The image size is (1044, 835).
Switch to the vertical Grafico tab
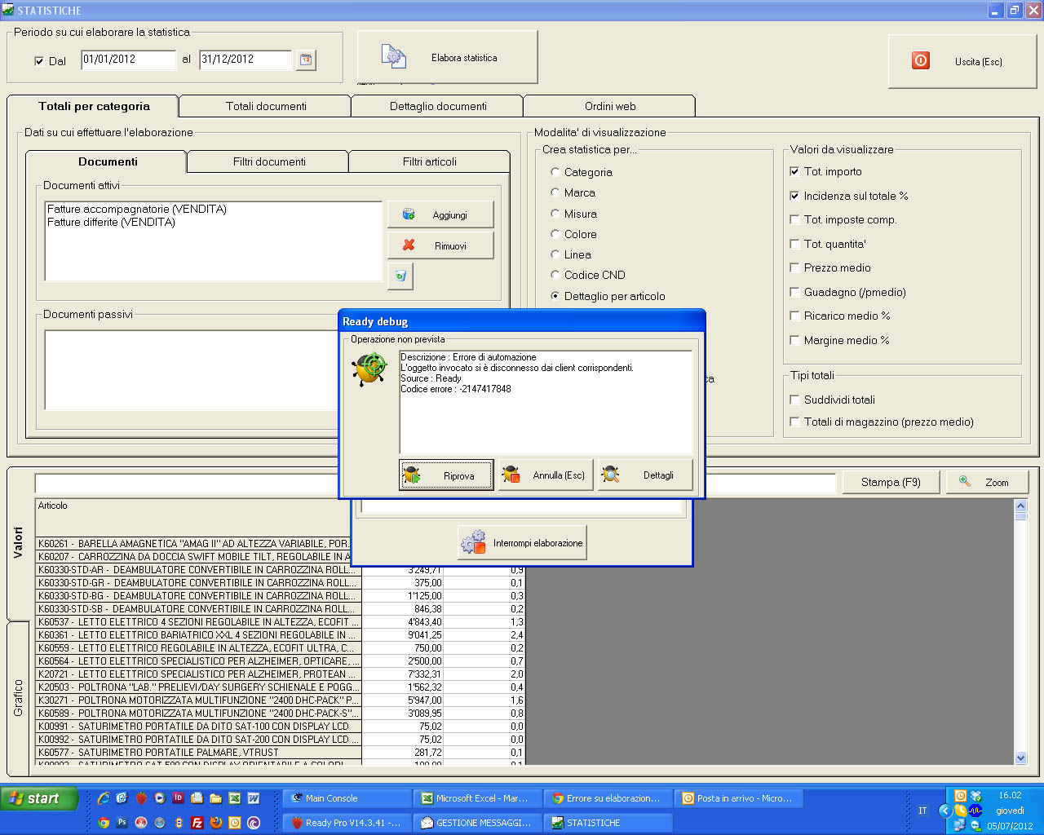[18, 698]
